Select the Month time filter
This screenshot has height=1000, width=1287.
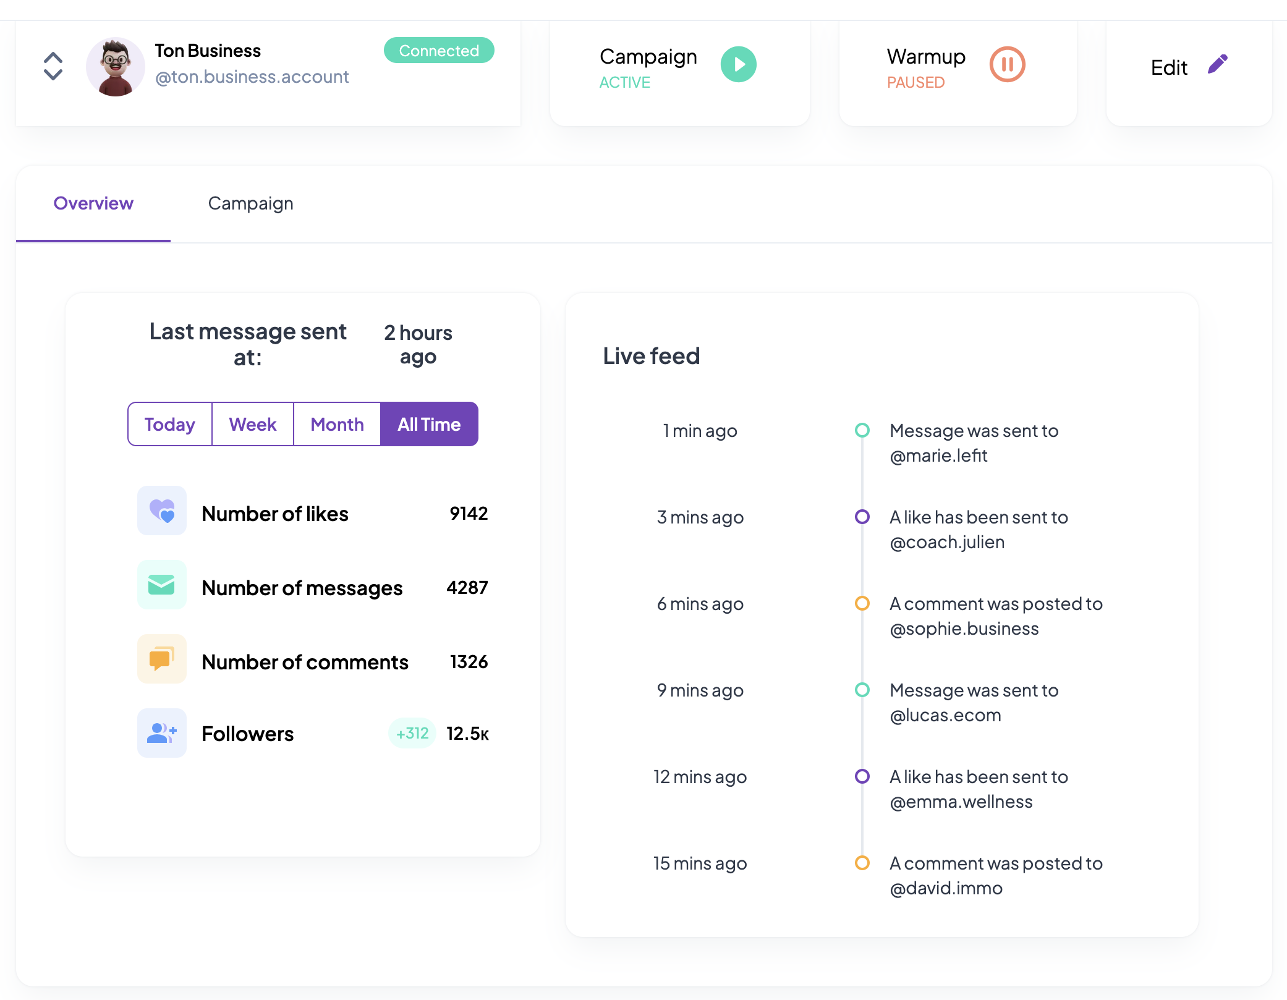coord(338,424)
